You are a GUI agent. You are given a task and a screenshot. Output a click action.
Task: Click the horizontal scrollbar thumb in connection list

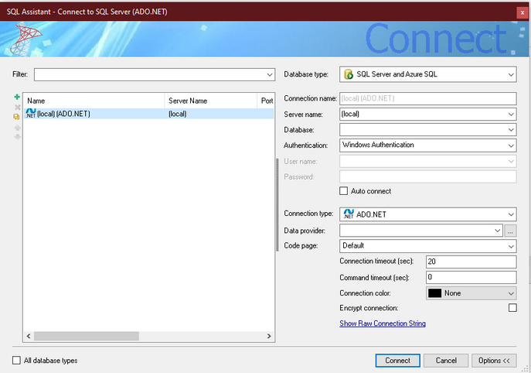click(87, 336)
